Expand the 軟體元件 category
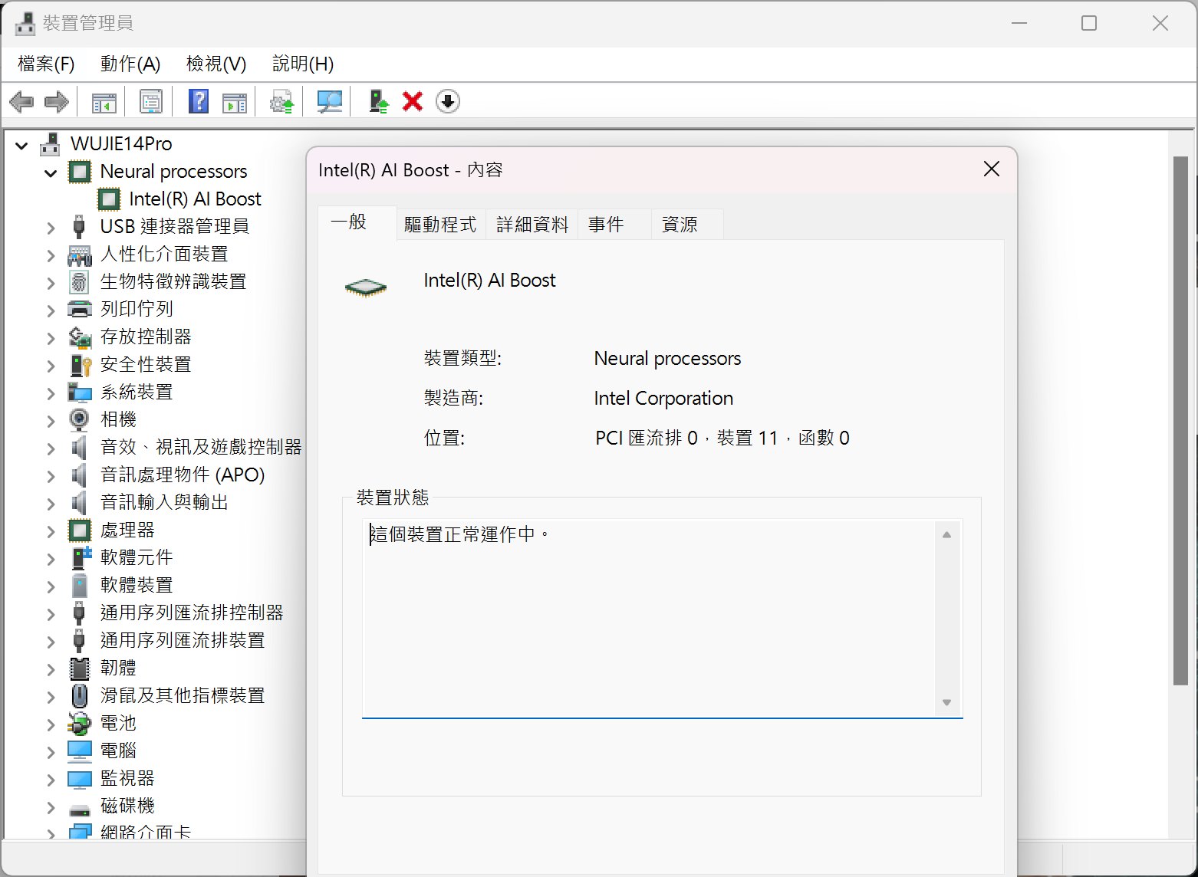The image size is (1198, 877). (51, 559)
